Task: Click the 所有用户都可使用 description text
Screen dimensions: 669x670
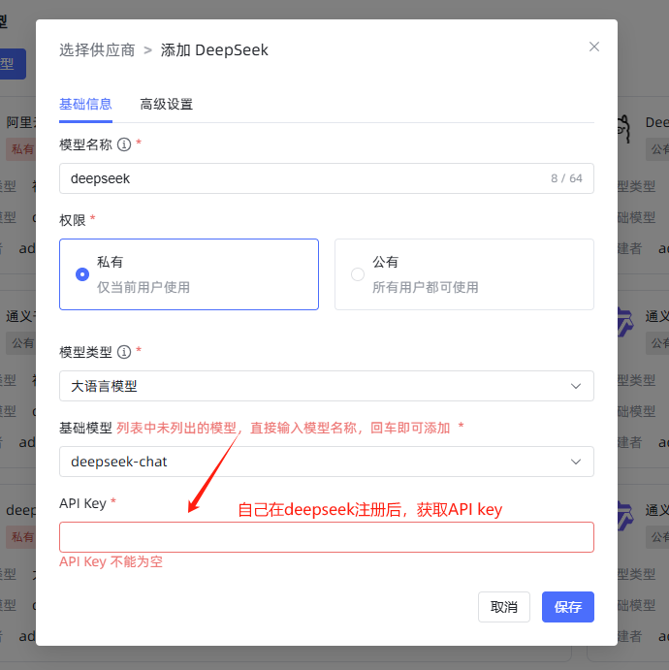Action: 426,287
